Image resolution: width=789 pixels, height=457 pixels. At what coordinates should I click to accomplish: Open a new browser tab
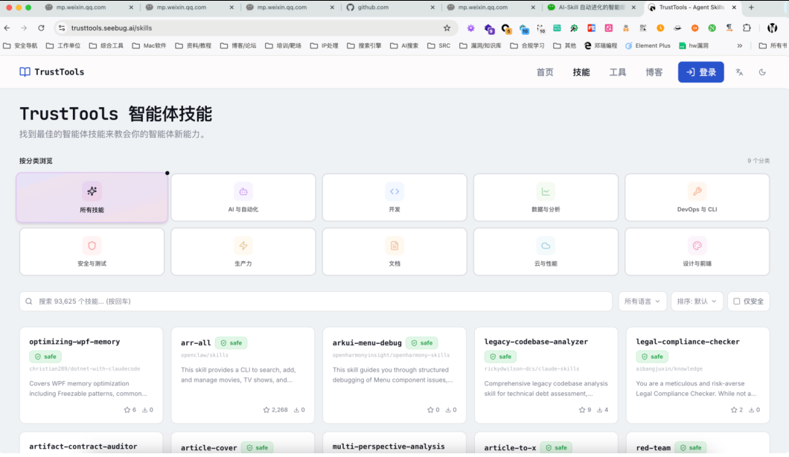(x=751, y=7)
